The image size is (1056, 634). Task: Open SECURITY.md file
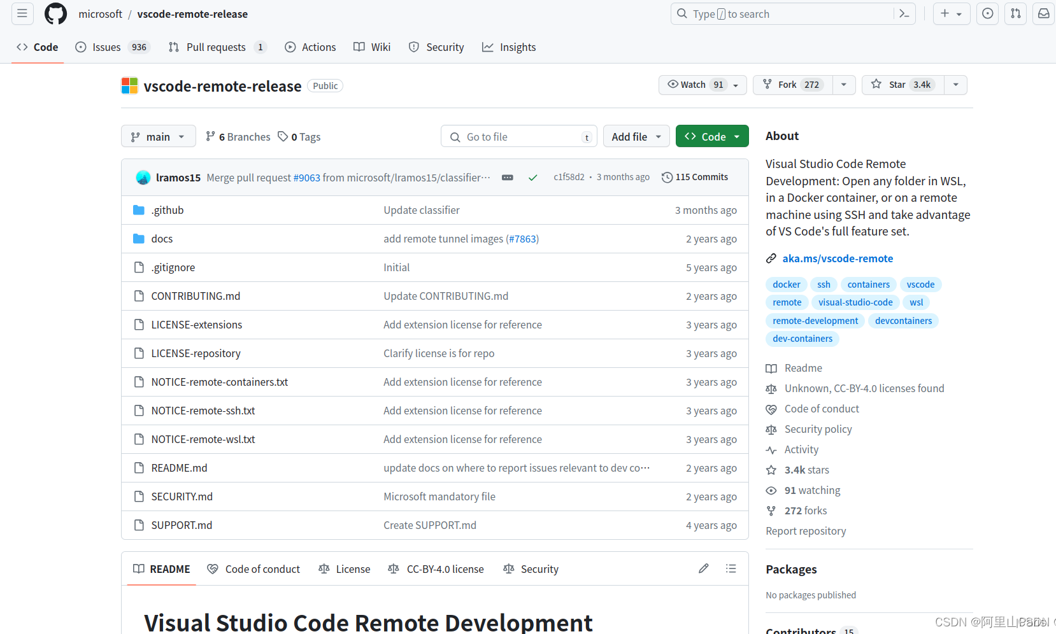pyautogui.click(x=182, y=497)
